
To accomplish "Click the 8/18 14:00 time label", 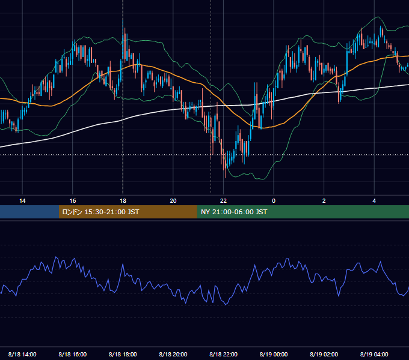I will tap(22, 354).
